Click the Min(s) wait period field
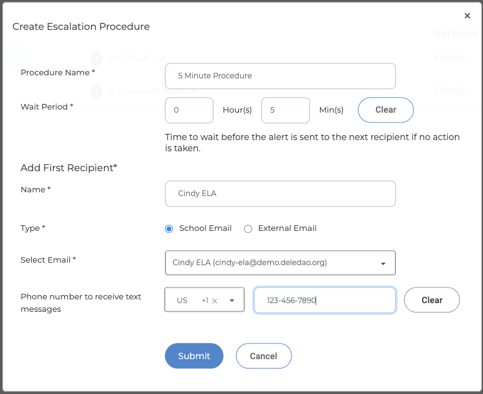The image size is (483, 394). click(x=286, y=110)
